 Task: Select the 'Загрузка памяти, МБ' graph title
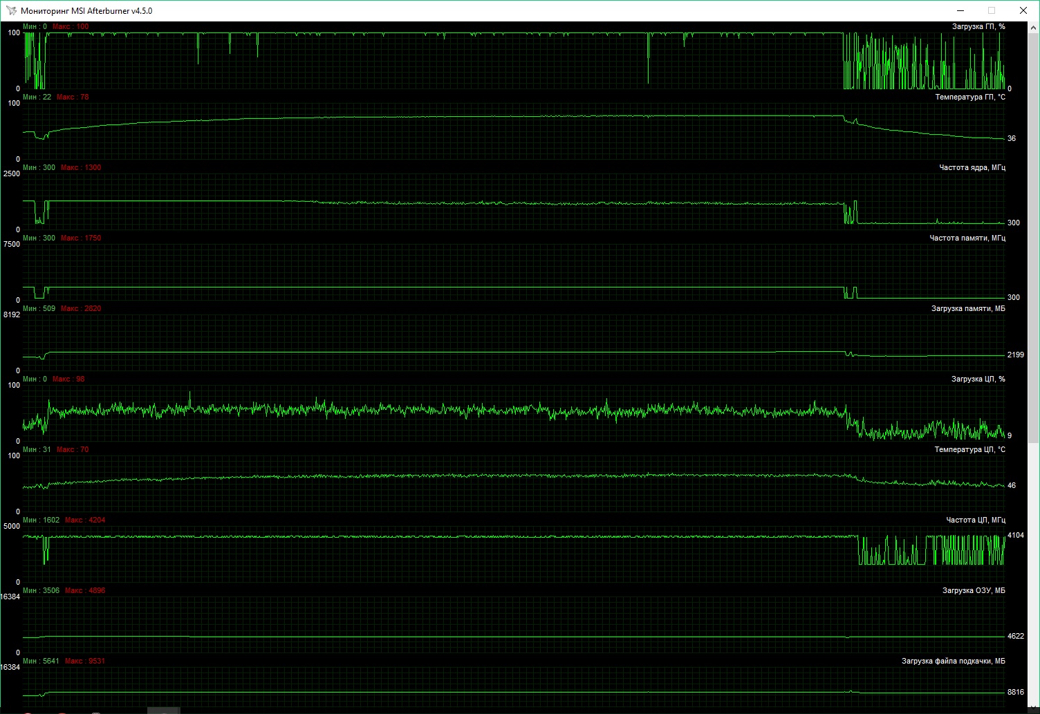968,308
